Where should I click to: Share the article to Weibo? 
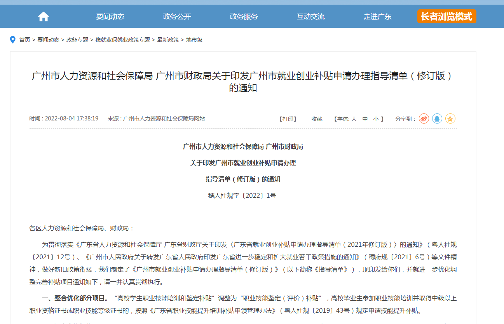click(424, 118)
